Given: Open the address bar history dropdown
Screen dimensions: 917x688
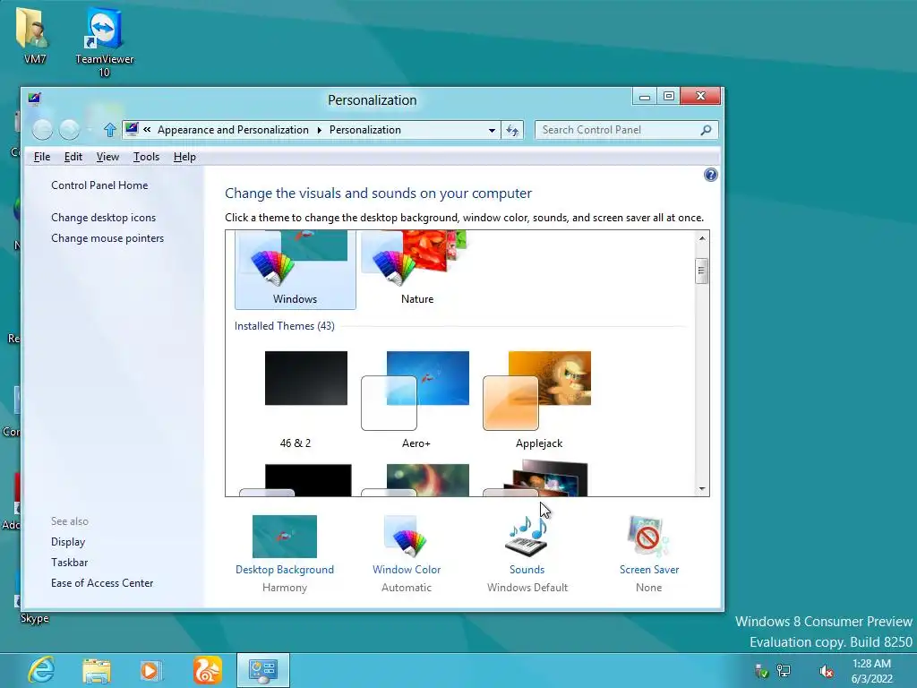Looking at the screenshot, I should pos(492,130).
